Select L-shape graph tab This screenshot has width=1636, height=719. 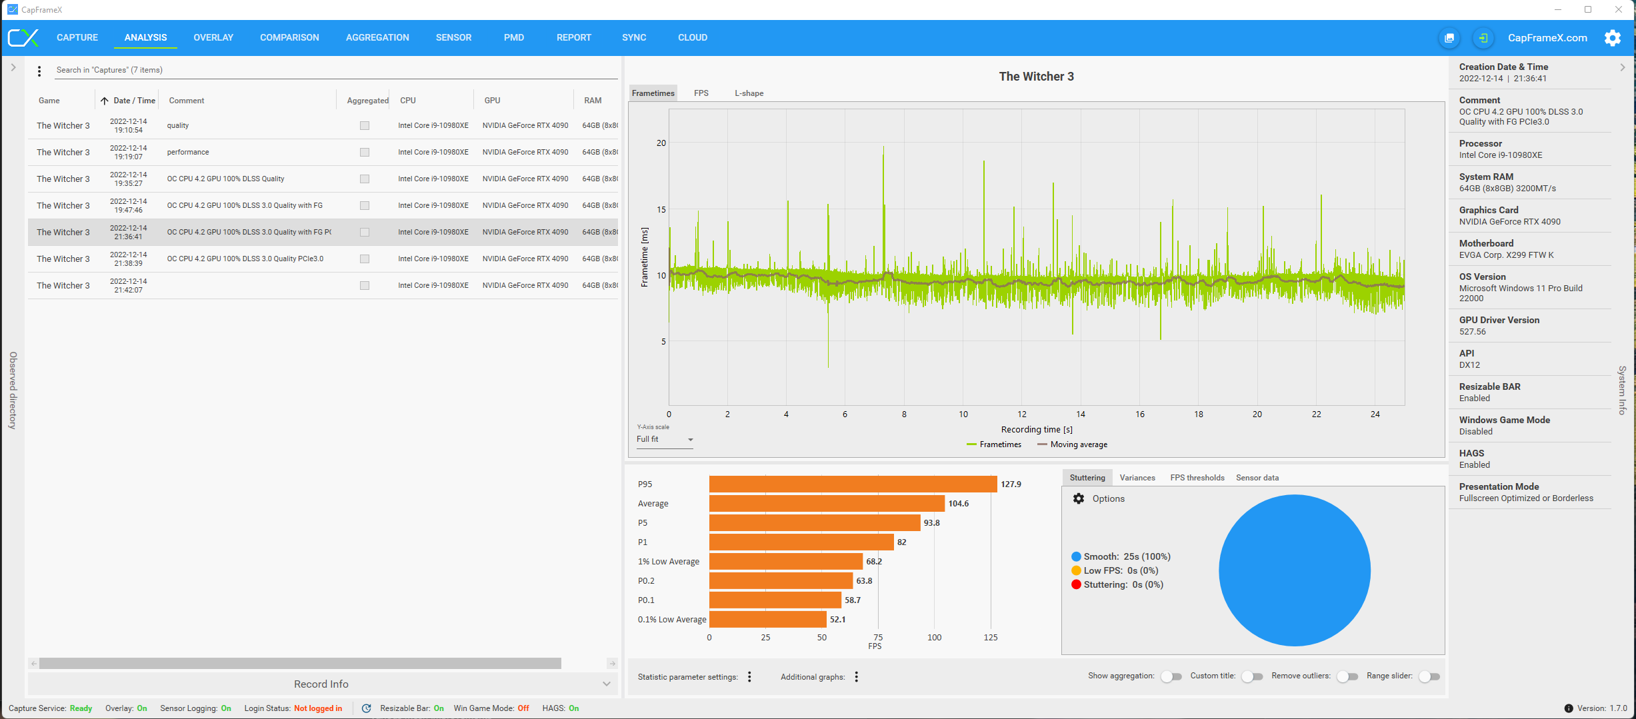(749, 93)
